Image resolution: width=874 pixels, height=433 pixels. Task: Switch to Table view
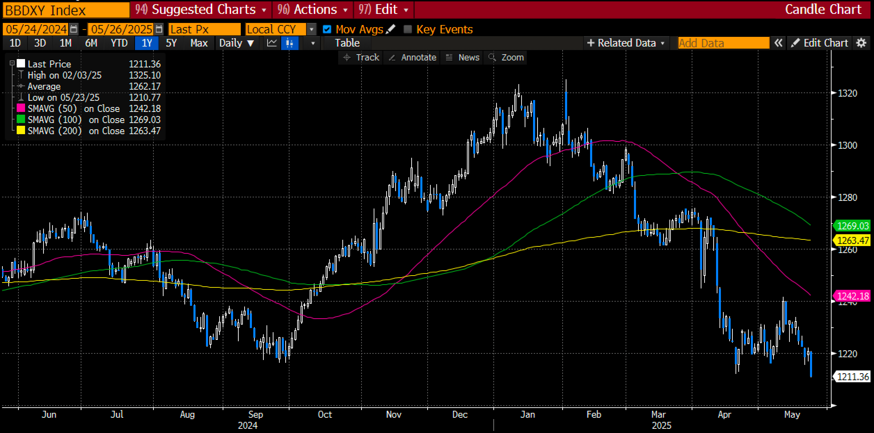click(347, 43)
